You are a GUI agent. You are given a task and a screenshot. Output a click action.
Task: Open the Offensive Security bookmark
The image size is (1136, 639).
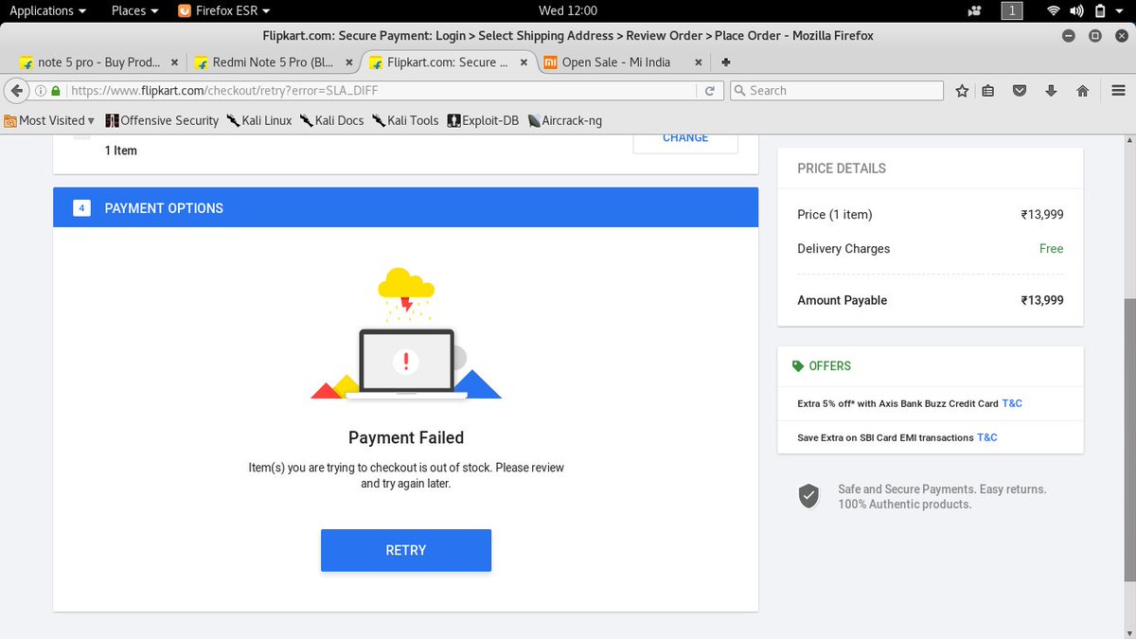pyautogui.click(x=162, y=120)
